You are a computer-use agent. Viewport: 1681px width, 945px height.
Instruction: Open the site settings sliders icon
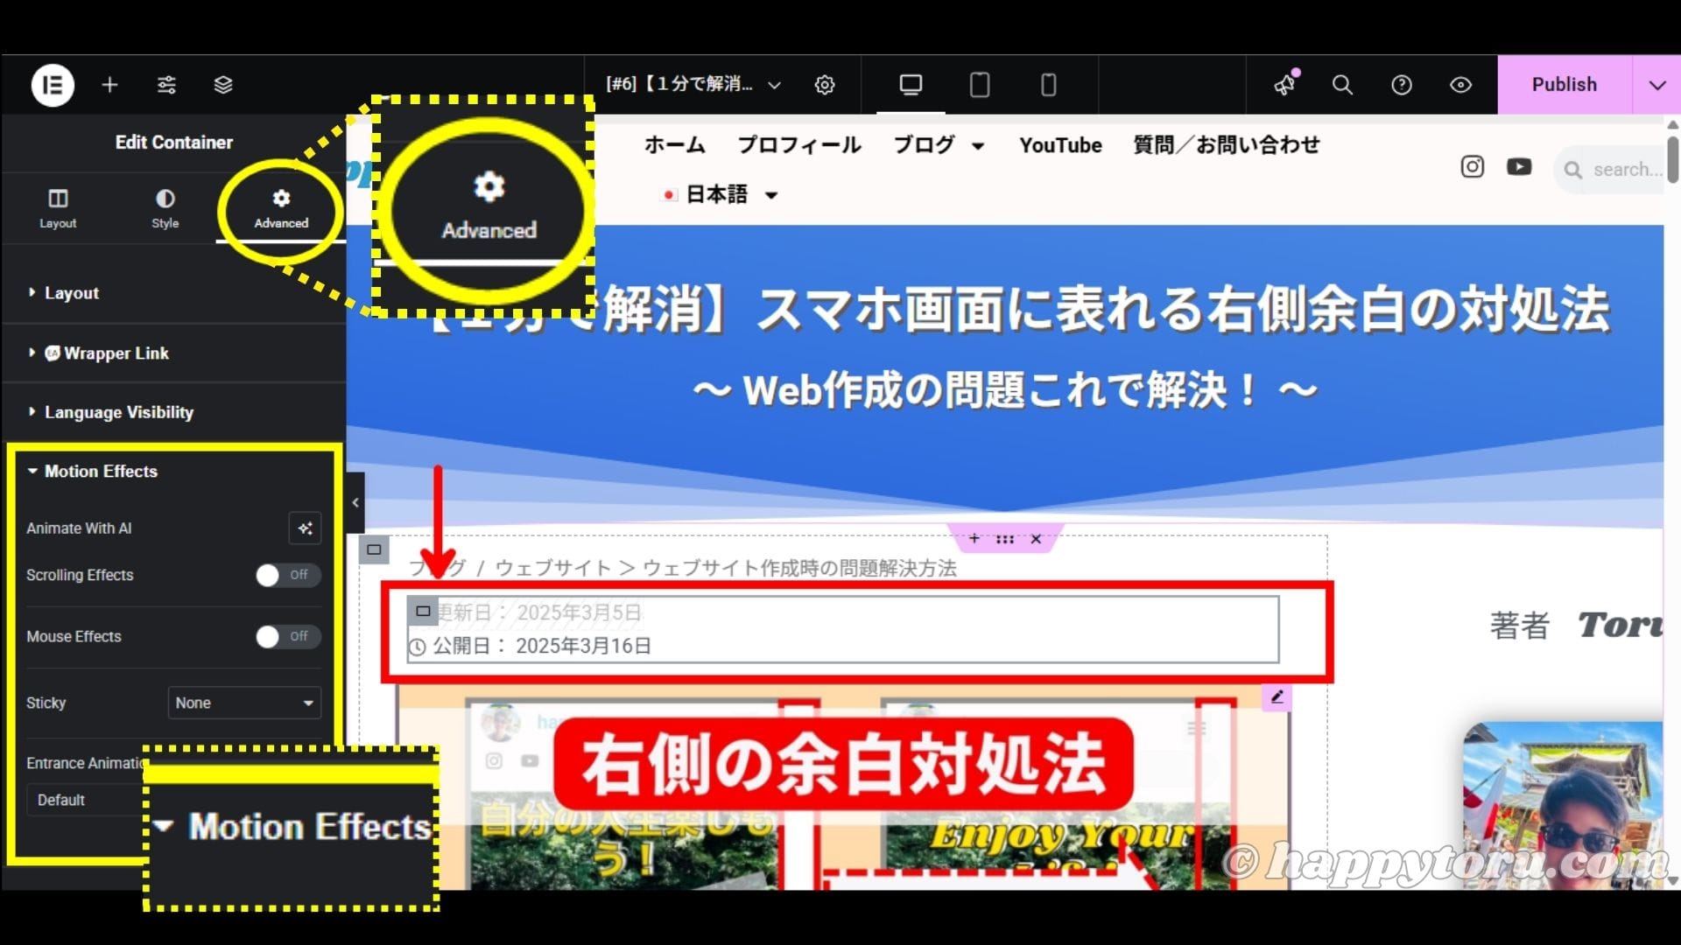click(x=166, y=85)
